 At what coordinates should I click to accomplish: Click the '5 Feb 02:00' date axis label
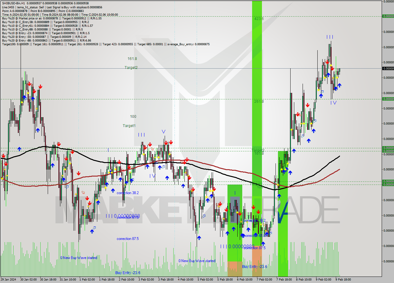pos(205,280)
